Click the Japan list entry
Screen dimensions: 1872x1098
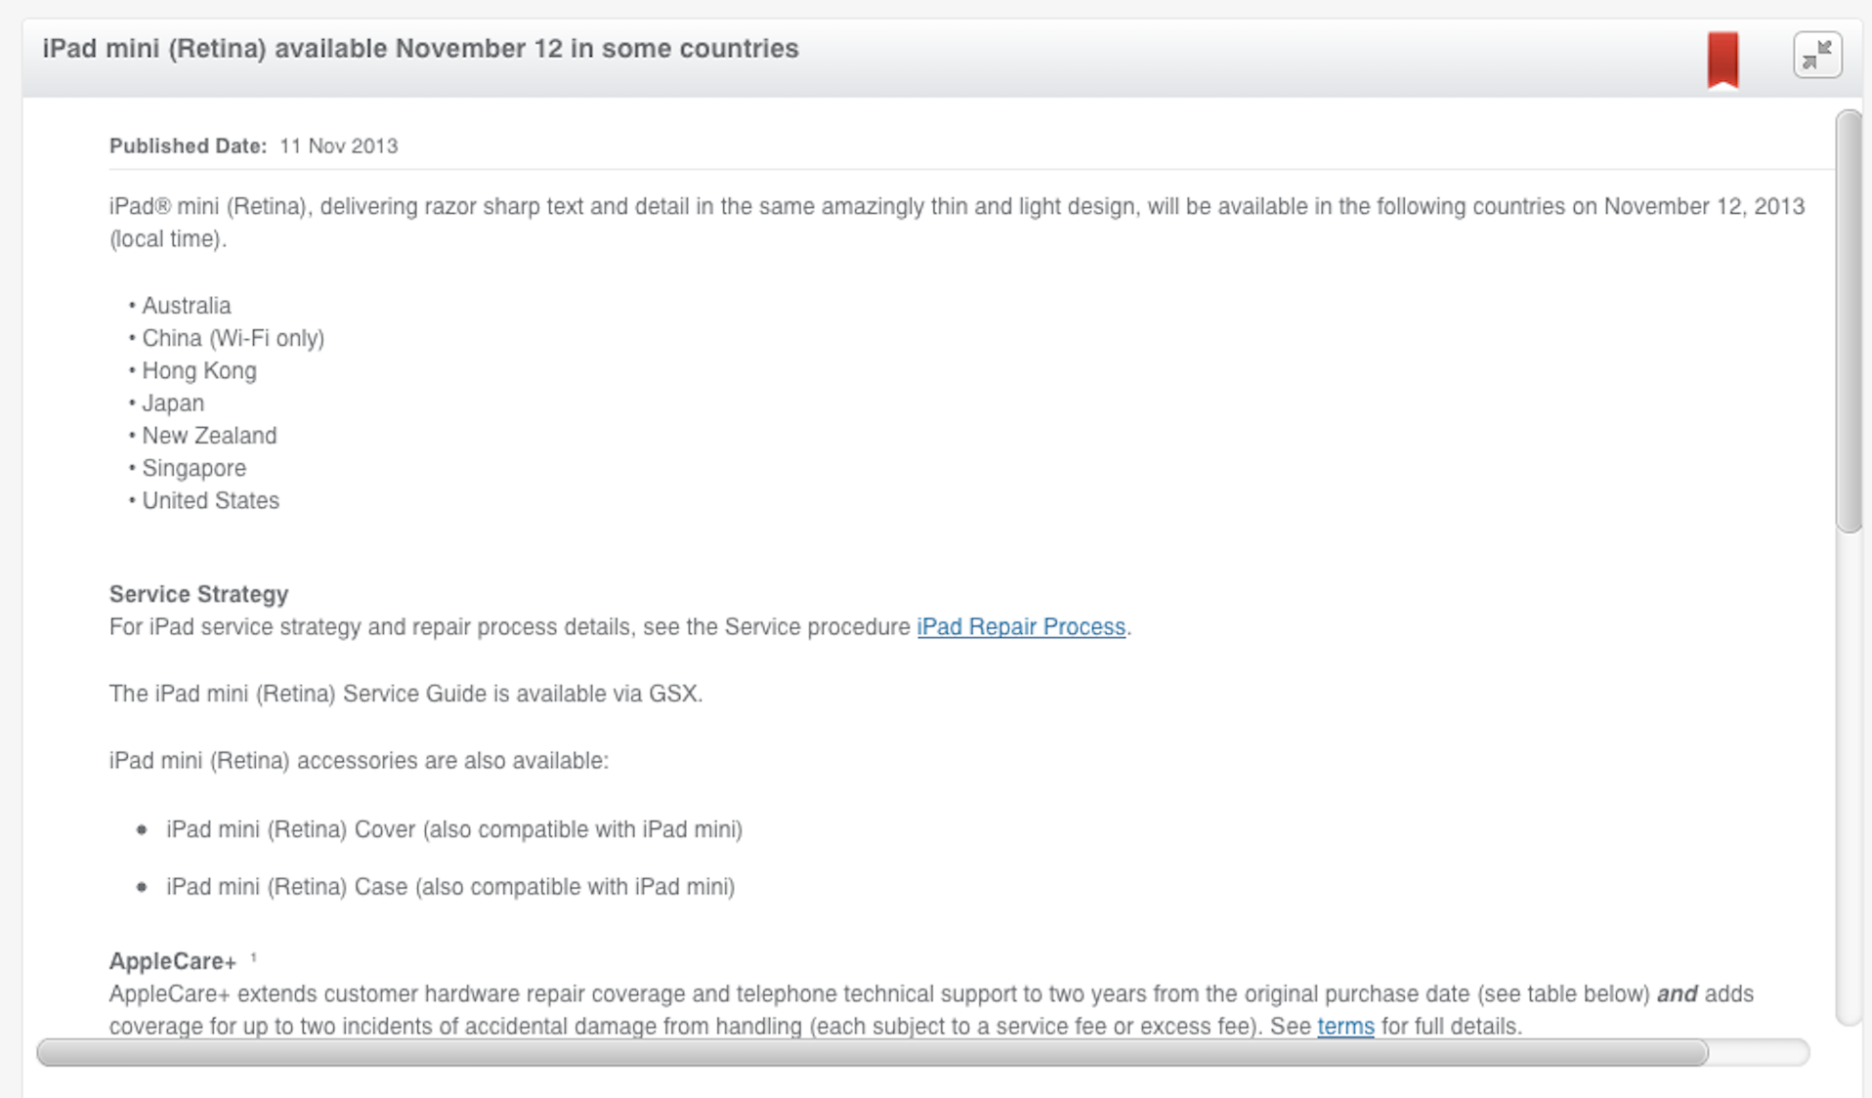[173, 403]
